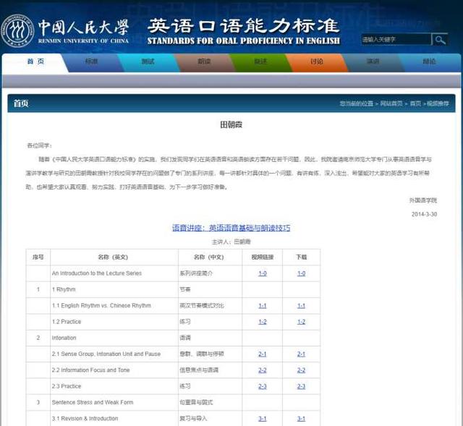Switch to the 标准 navigation tab
Viewport: 463px width, 426px height.
(91, 62)
